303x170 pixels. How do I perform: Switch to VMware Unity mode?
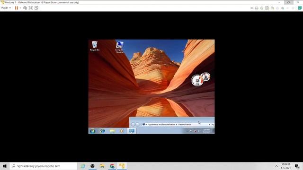36,8
